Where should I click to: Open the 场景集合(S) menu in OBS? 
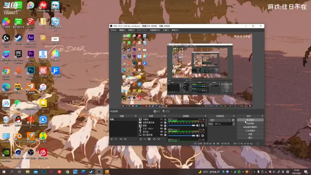(155, 30)
